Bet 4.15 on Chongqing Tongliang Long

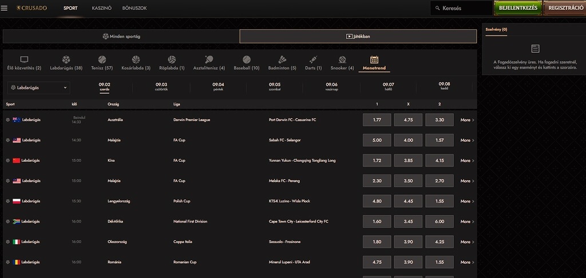[439, 161]
